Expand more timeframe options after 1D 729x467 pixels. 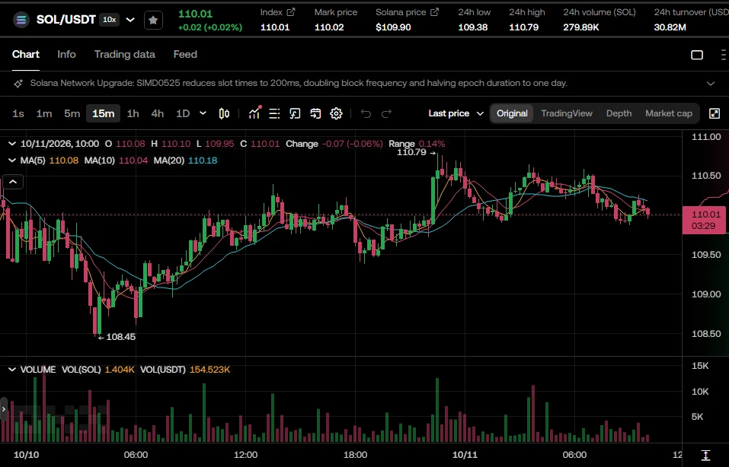click(203, 113)
